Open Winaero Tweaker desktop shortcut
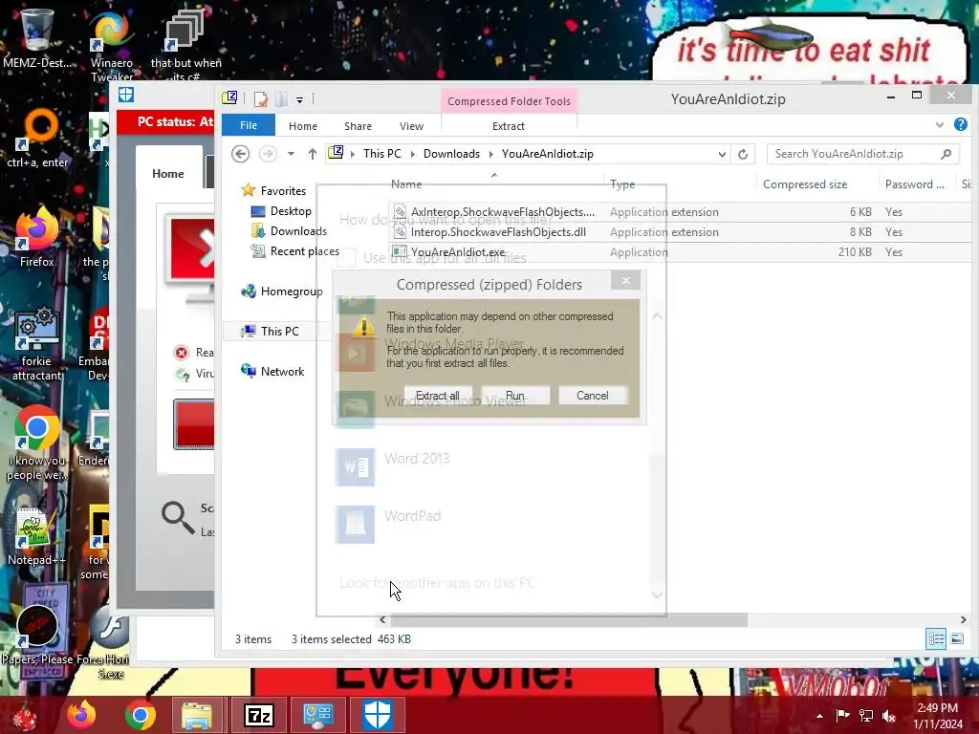979x734 pixels. tap(111, 47)
